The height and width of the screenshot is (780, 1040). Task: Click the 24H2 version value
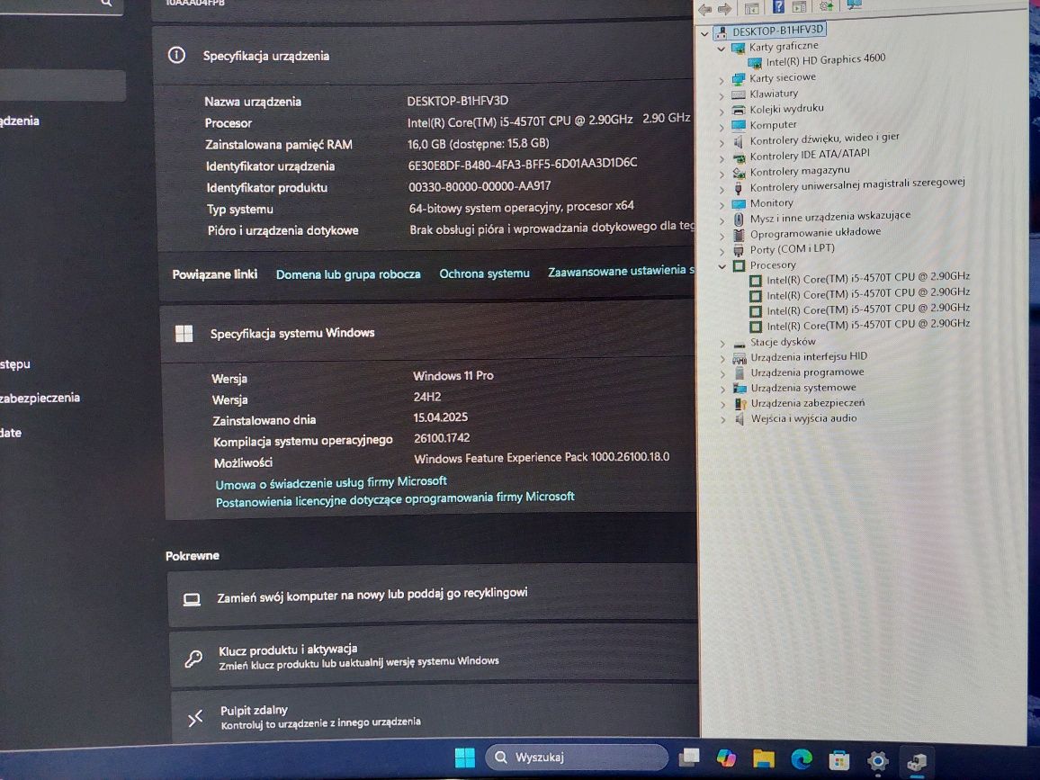pos(427,397)
